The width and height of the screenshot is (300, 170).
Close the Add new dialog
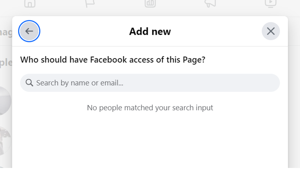271,31
